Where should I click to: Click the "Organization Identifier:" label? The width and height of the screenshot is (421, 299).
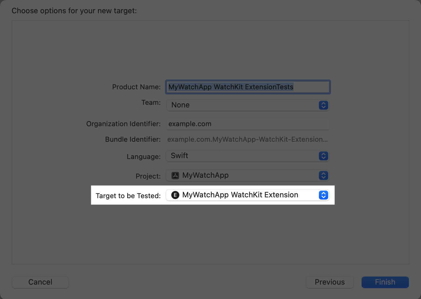click(x=123, y=124)
